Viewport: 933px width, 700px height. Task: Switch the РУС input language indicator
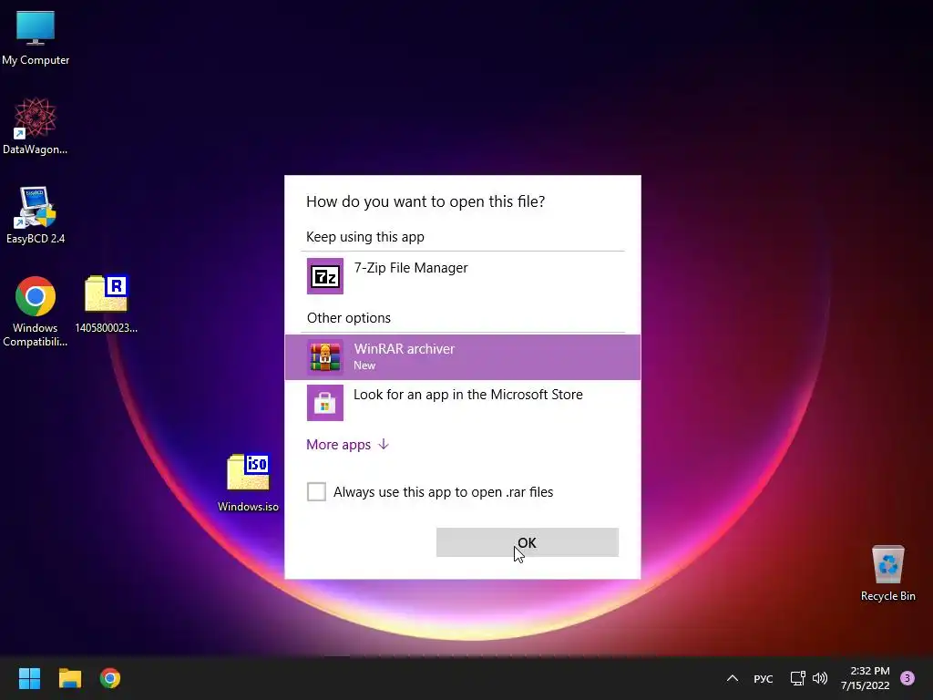(763, 678)
